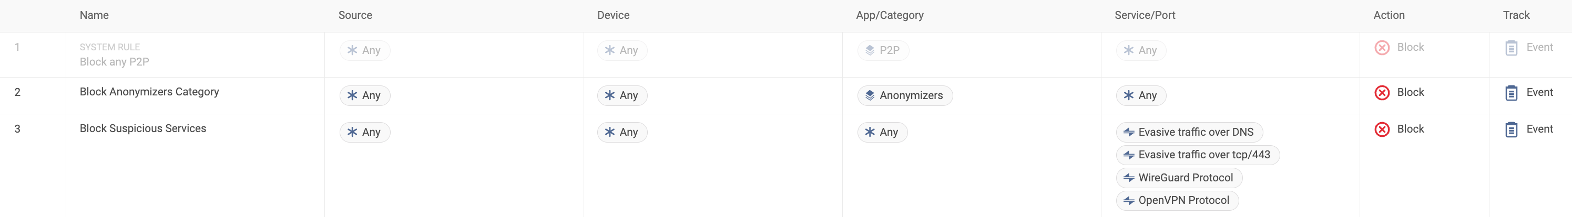The image size is (1572, 217).
Task: Click the OpenVPN Protocol arrows icon
Action: coord(1129,201)
